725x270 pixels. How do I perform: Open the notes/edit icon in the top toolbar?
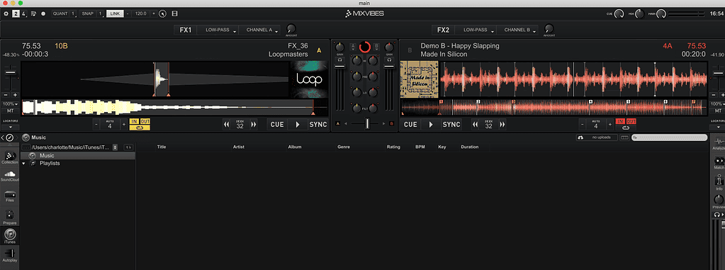(34, 13)
